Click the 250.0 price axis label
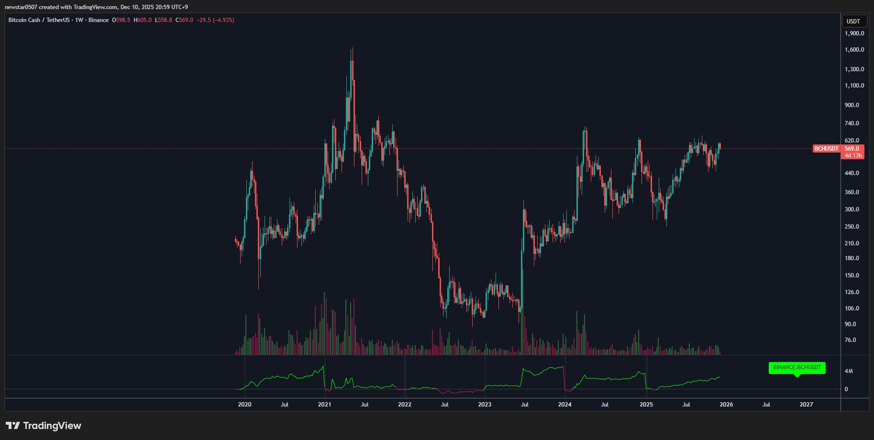The image size is (874, 440). (852, 227)
